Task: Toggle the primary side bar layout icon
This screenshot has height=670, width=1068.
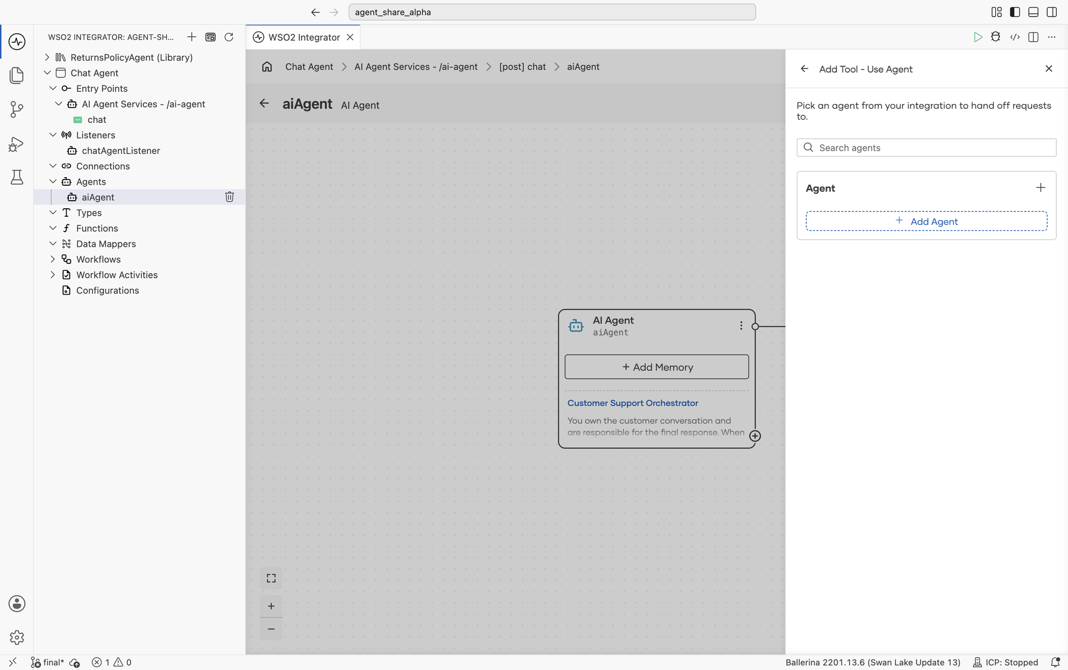Action: coord(1015,12)
